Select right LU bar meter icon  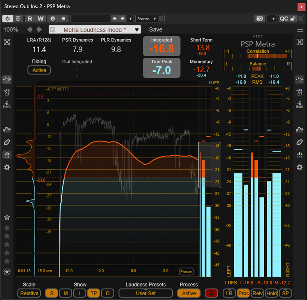coord(300,155)
